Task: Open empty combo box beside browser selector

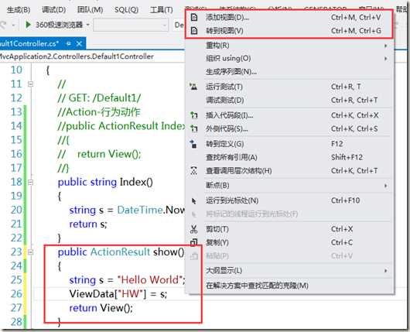Action: click(x=131, y=25)
